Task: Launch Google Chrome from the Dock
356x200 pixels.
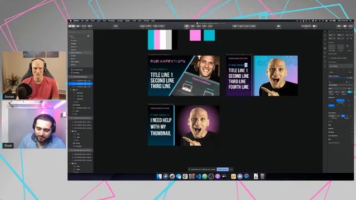Action: pyautogui.click(x=185, y=177)
